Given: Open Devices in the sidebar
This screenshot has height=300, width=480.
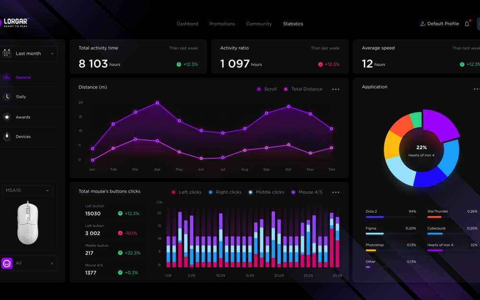Looking at the screenshot, I should tap(23, 136).
